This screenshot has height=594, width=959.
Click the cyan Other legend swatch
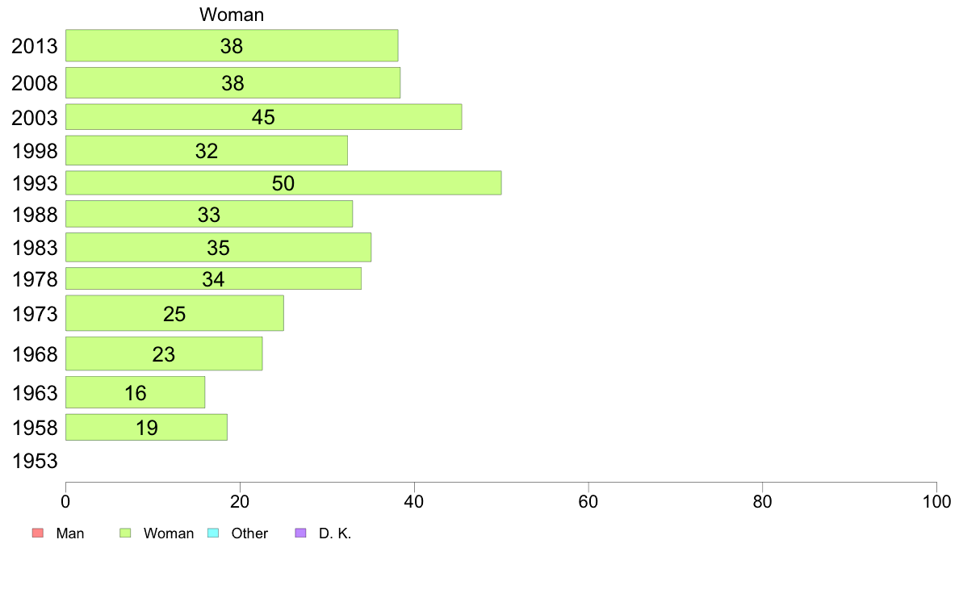click(x=213, y=533)
